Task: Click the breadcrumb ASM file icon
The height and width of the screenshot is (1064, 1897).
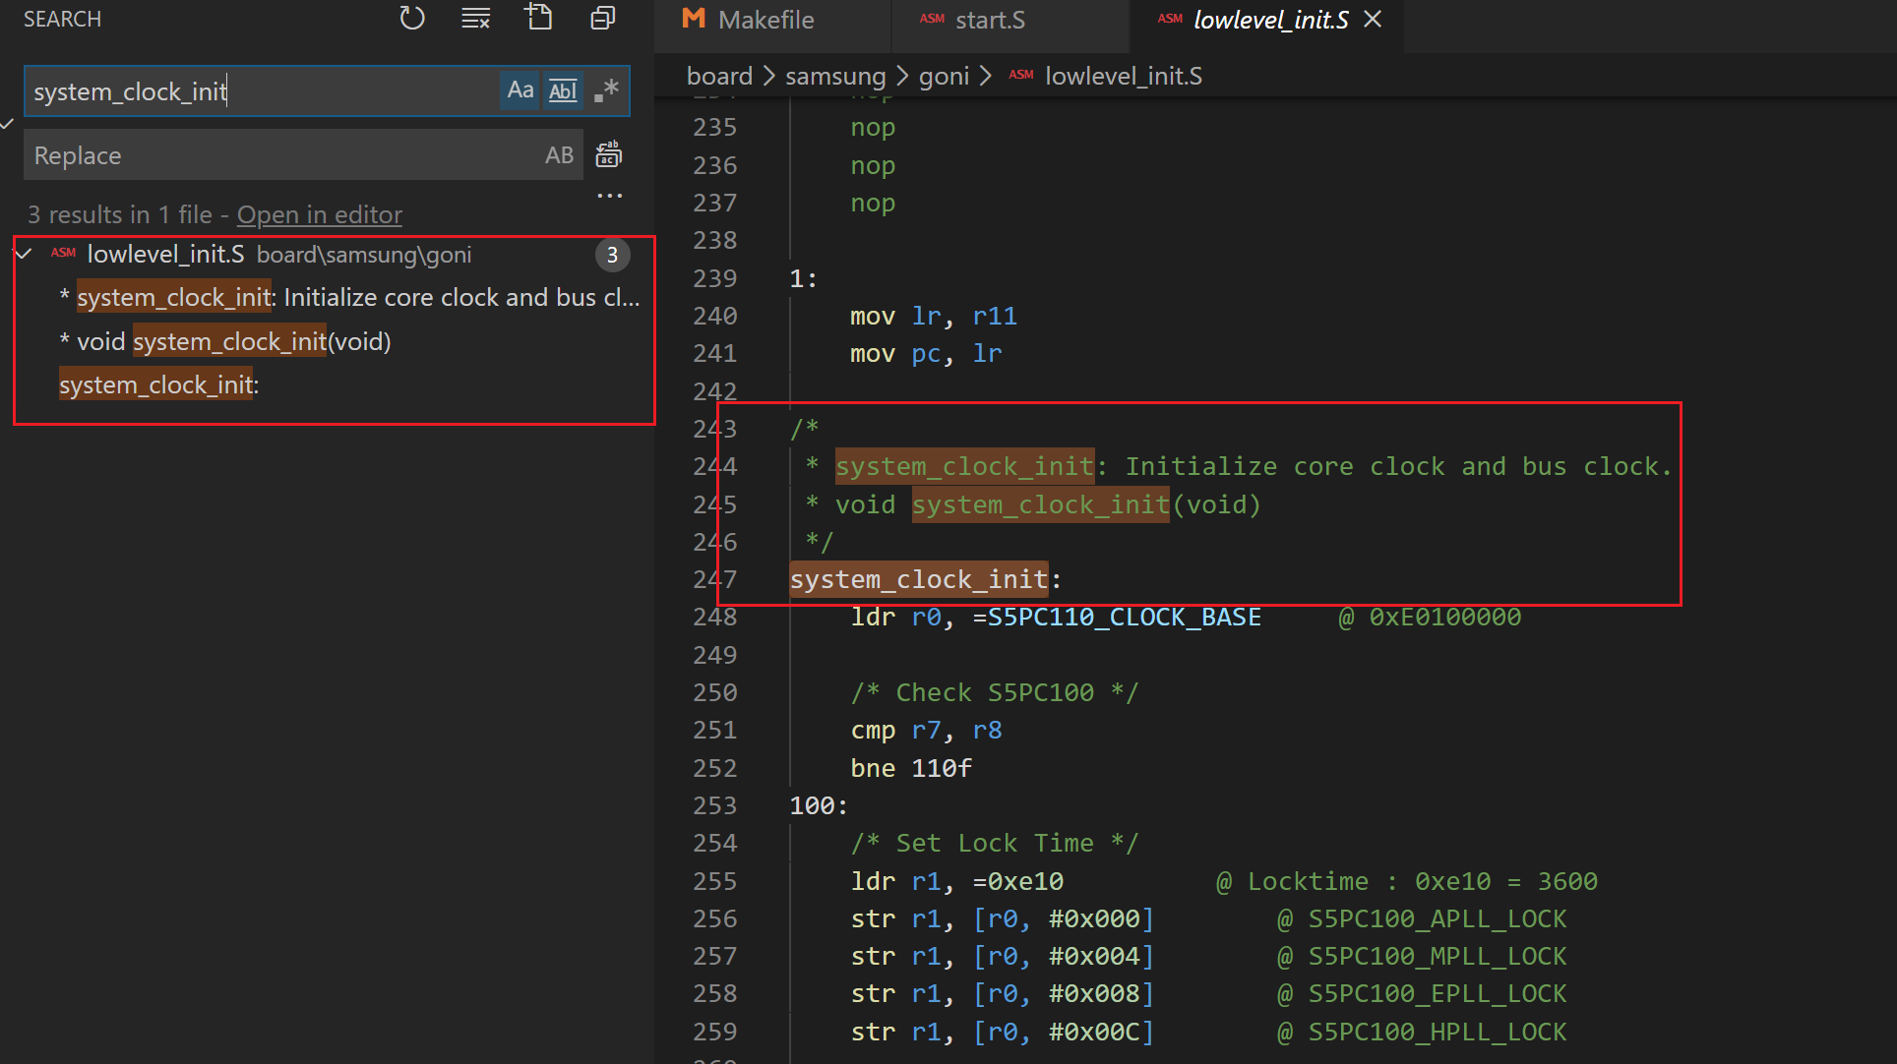Action: pyautogui.click(x=1021, y=75)
